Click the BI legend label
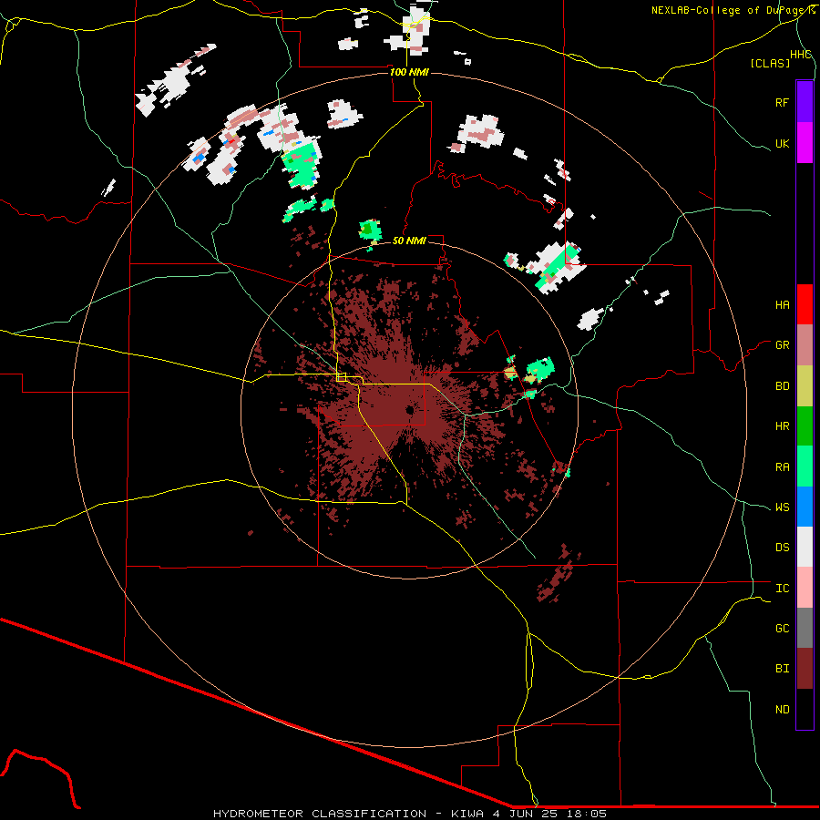Viewport: 820px width, 820px height. click(782, 669)
